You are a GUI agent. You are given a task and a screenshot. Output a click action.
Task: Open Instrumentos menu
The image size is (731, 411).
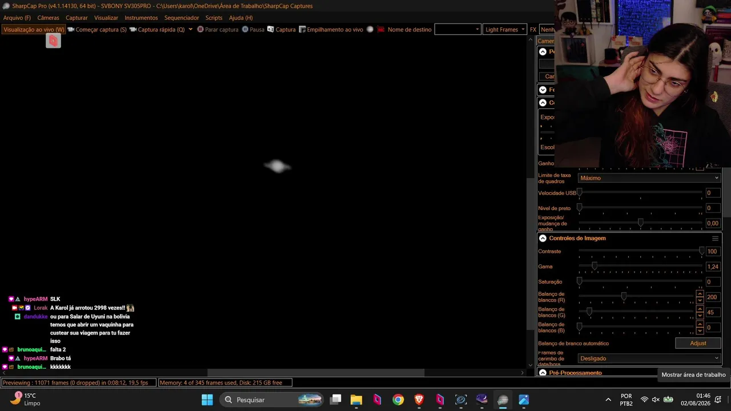(x=141, y=18)
